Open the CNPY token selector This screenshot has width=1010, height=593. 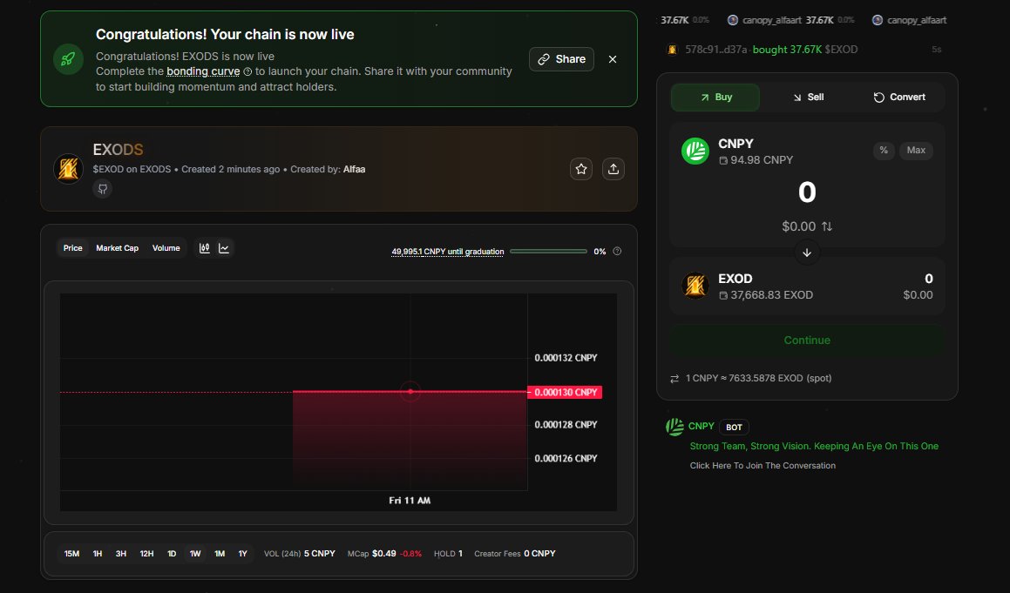pos(735,144)
